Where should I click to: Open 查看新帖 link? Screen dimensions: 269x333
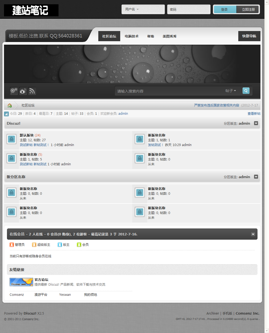point(254,113)
